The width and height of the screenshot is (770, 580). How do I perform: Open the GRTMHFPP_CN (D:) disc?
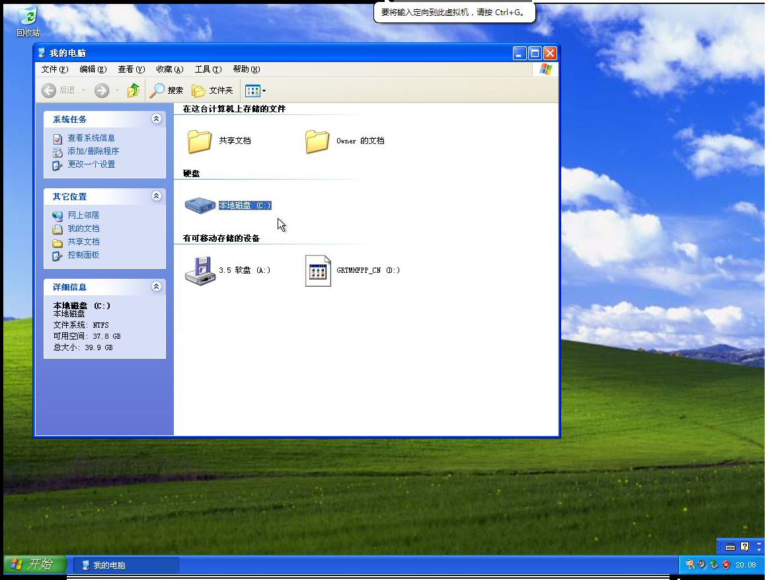(318, 270)
